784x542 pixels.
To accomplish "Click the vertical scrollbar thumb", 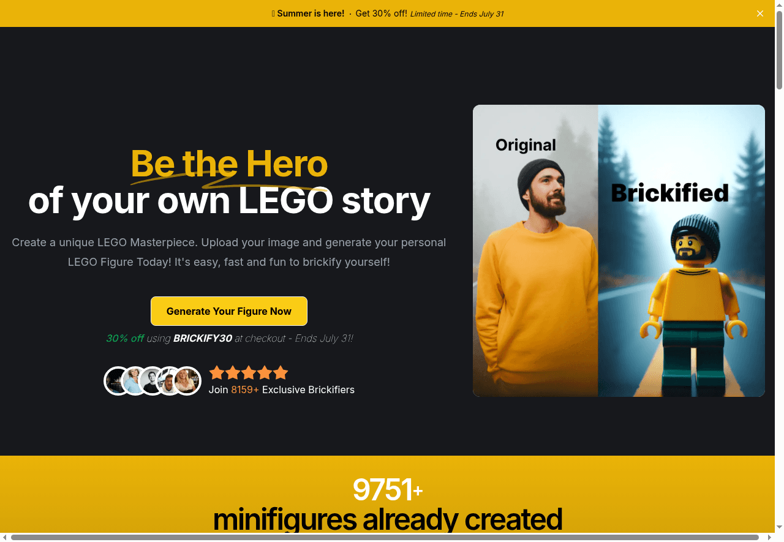I will pyautogui.click(x=779, y=50).
